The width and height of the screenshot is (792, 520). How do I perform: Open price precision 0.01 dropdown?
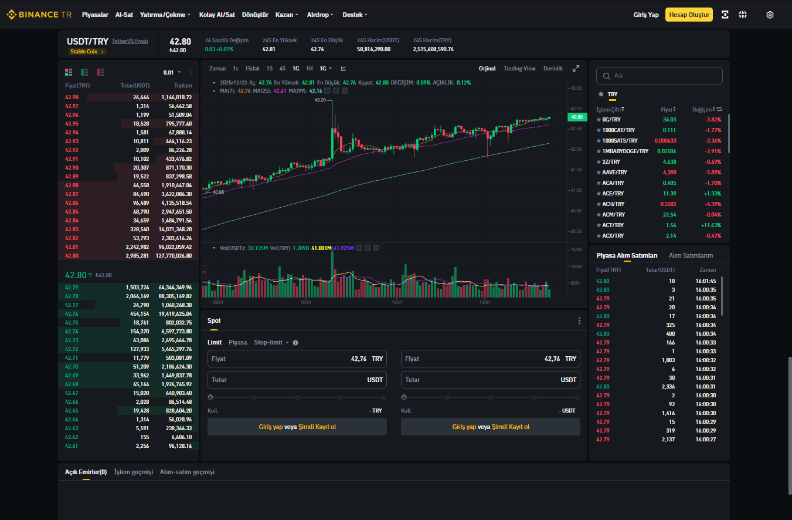tap(172, 72)
